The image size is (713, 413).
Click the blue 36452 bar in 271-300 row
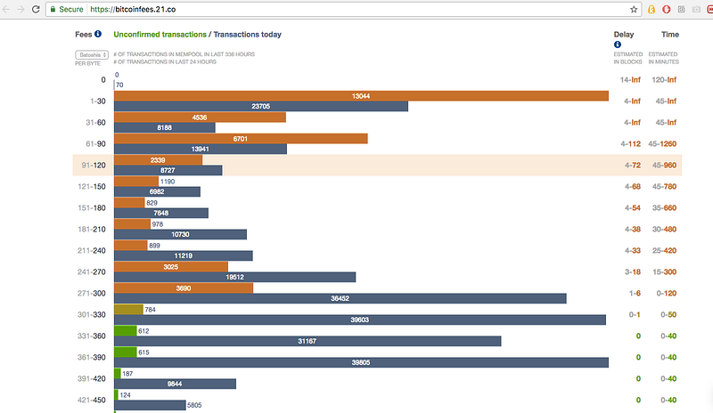[340, 298]
